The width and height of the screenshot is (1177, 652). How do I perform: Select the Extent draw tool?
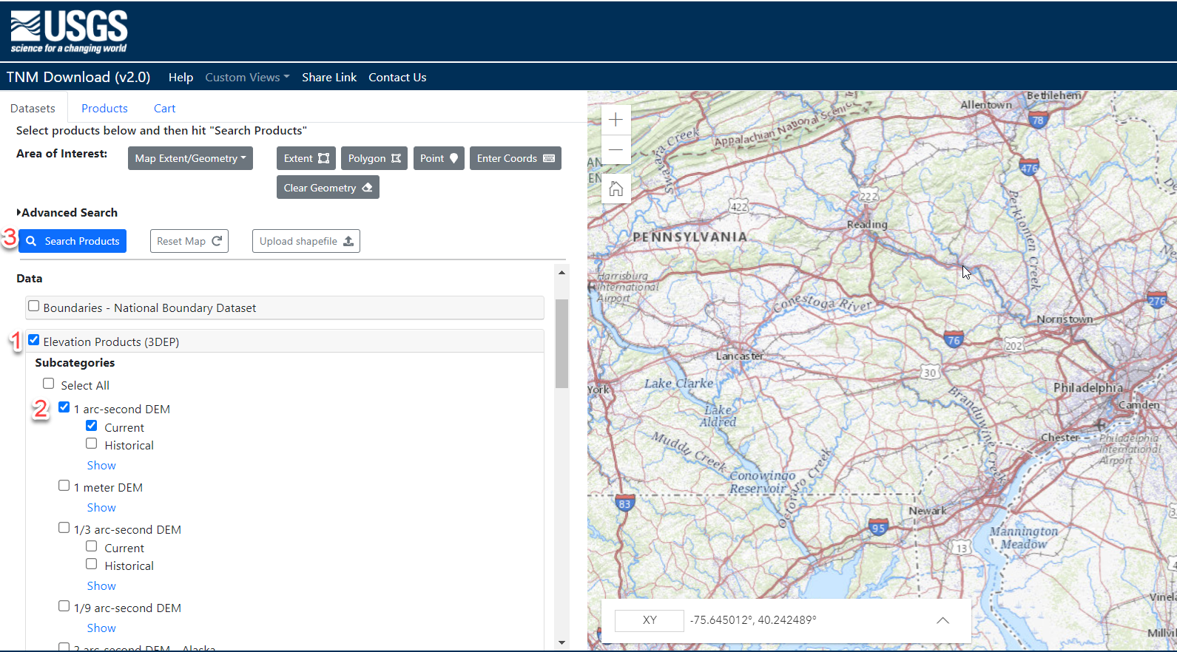click(x=306, y=158)
